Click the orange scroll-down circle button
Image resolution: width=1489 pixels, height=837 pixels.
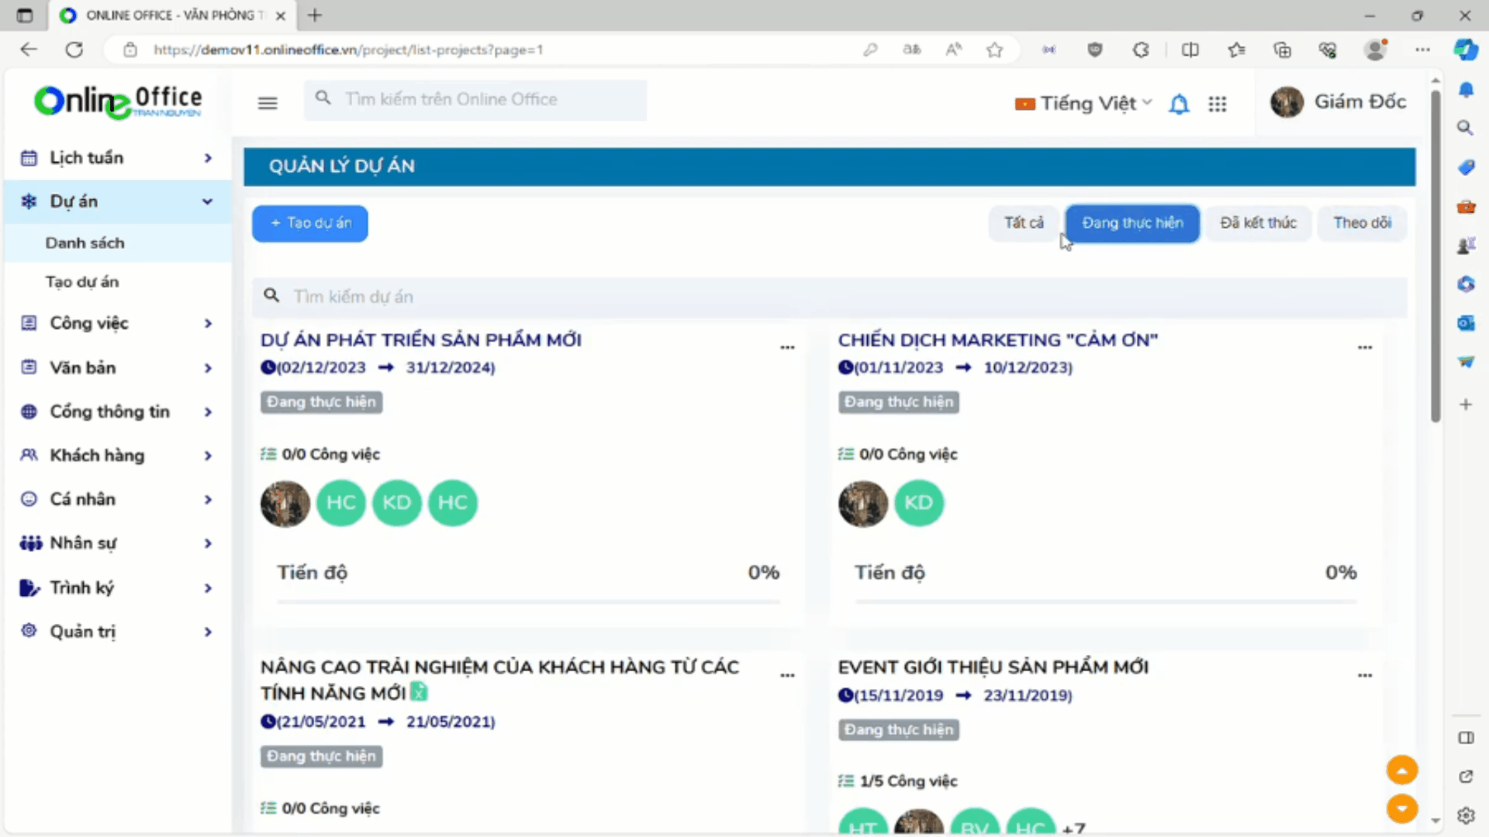[x=1401, y=808]
